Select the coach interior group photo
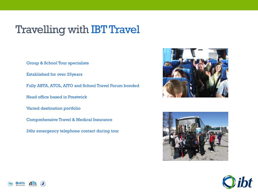The height and width of the screenshot is (193, 258). 196,73
